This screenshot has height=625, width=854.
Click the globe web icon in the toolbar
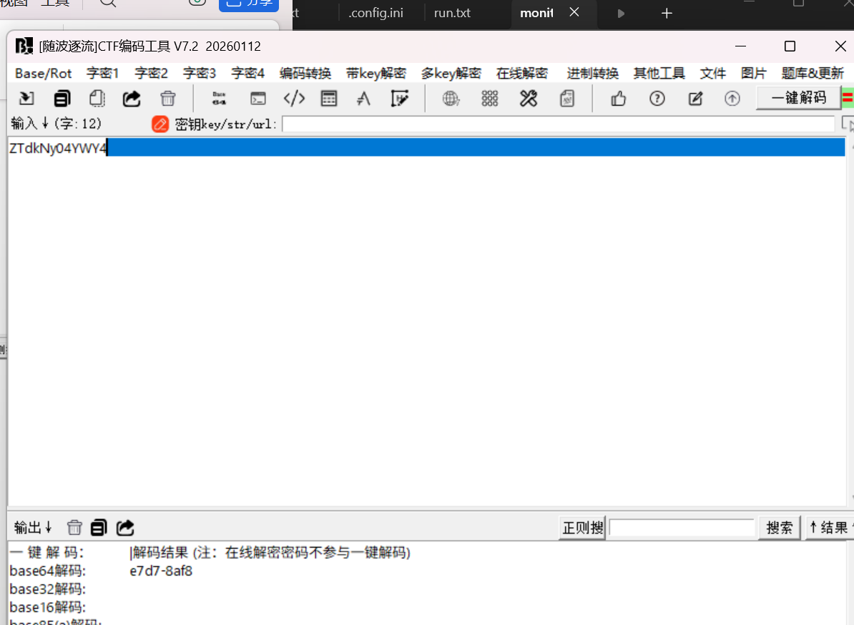click(x=451, y=99)
